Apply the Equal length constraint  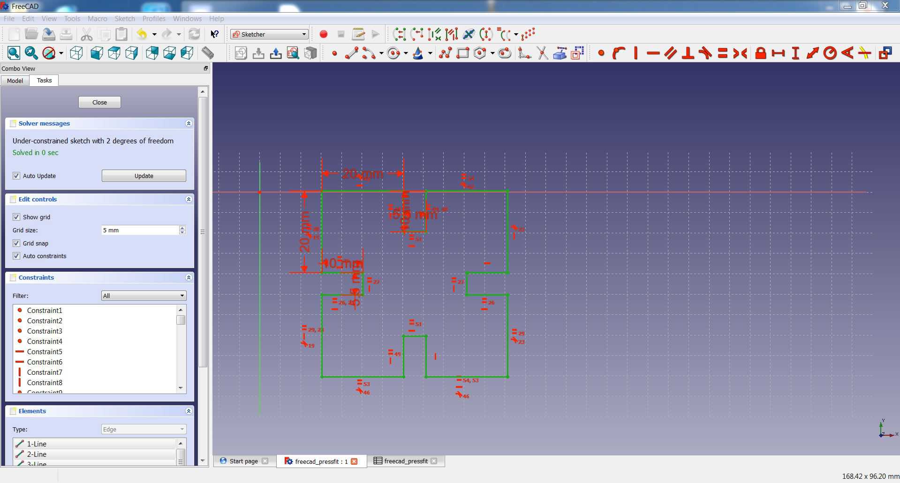point(723,53)
